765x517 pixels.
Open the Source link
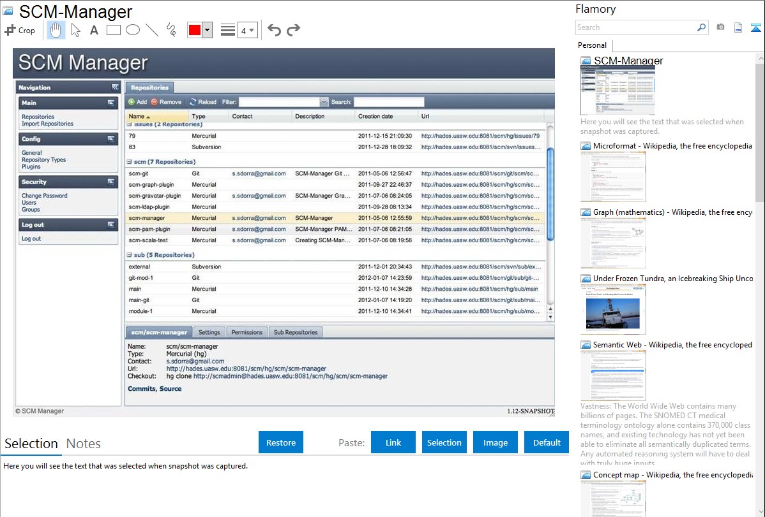coord(170,389)
